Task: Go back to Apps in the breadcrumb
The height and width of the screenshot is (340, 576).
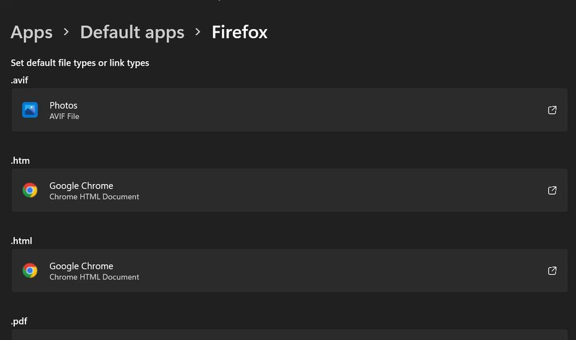Action: (x=31, y=32)
